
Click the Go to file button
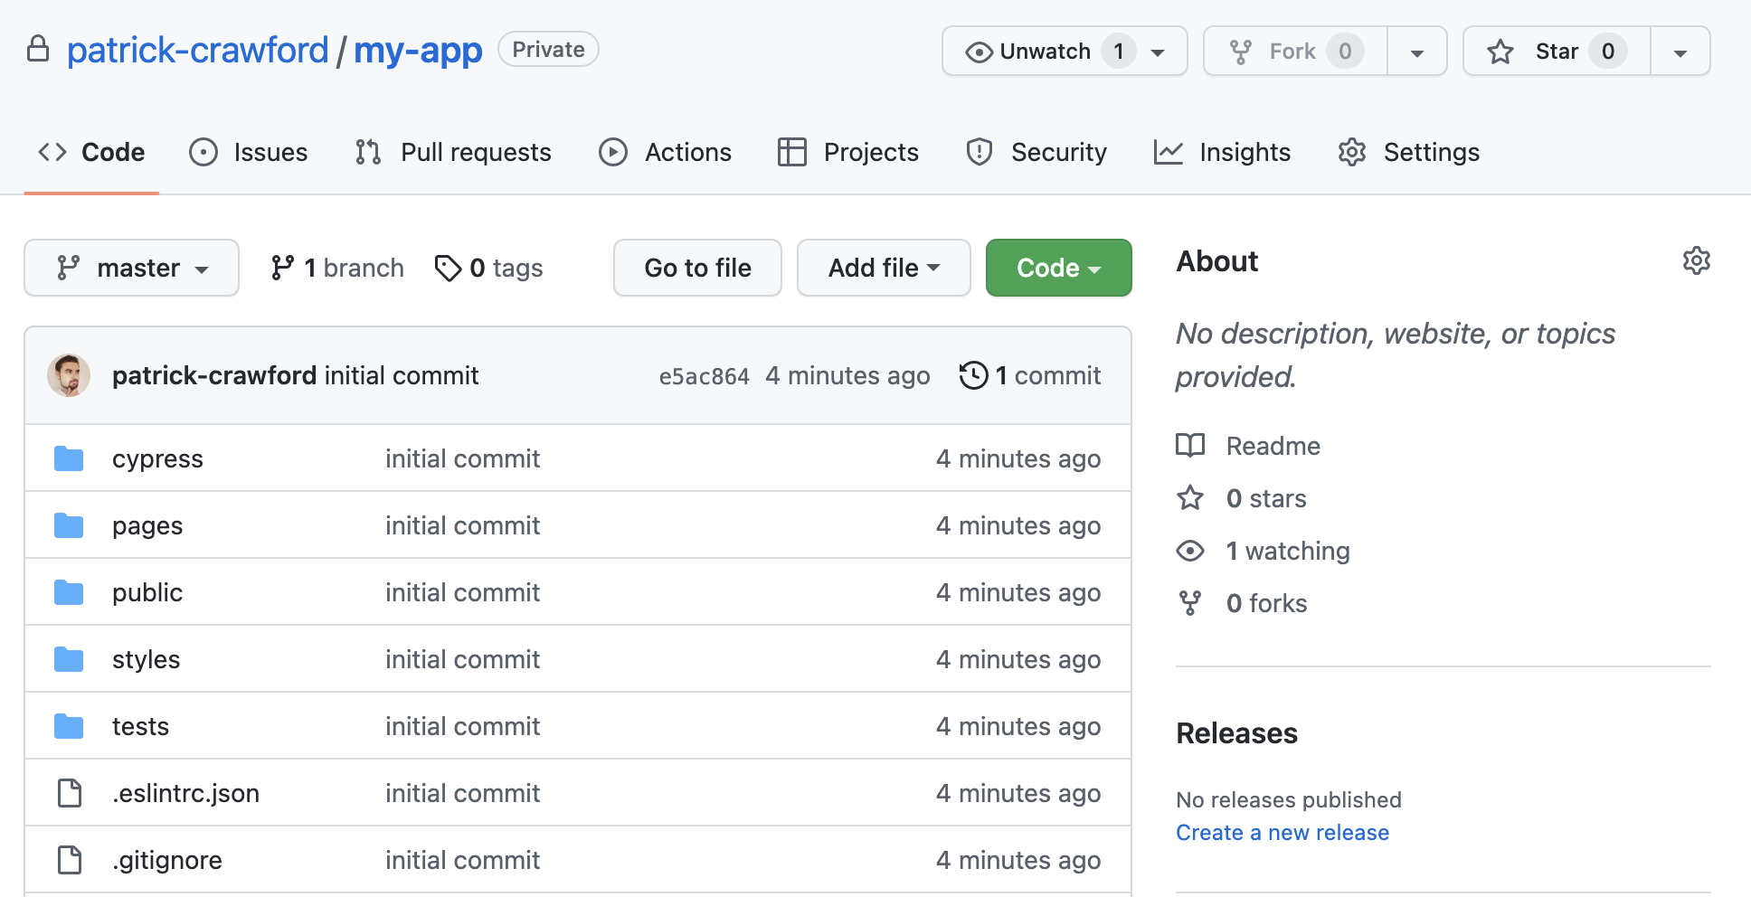pyautogui.click(x=697, y=268)
